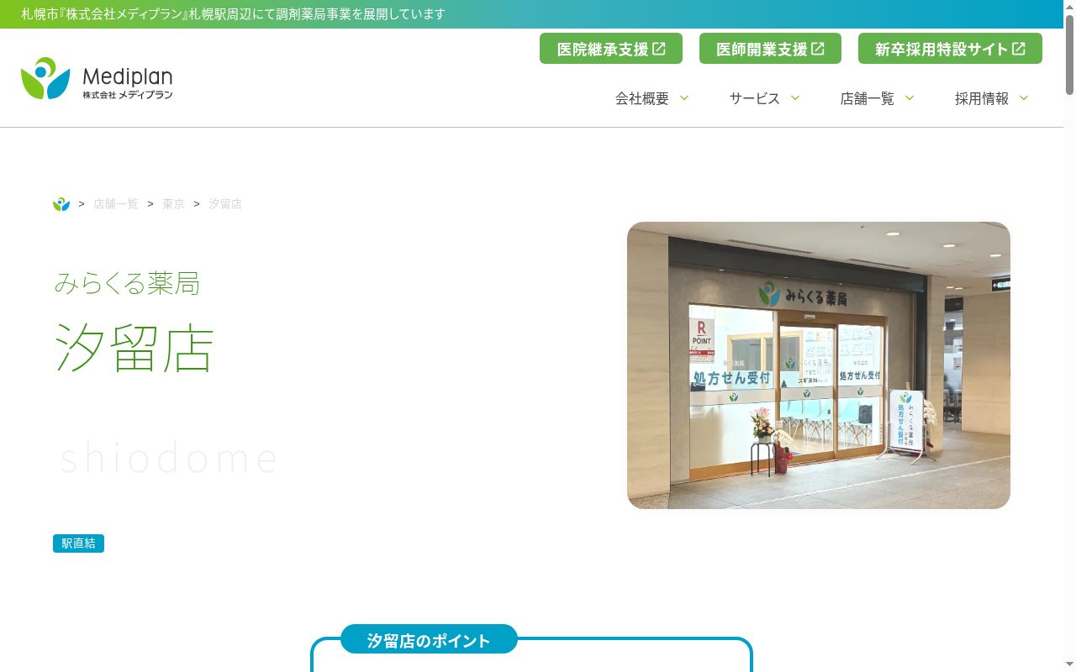Image resolution: width=1076 pixels, height=672 pixels.
Task: Go to 東京 in breadcrumb
Action: pyautogui.click(x=174, y=204)
